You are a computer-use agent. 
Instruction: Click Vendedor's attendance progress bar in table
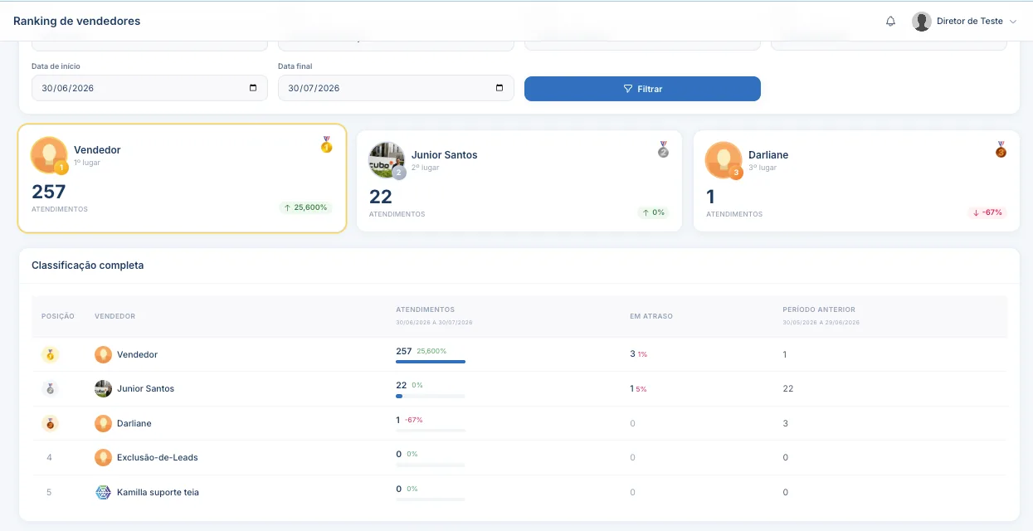click(x=431, y=362)
